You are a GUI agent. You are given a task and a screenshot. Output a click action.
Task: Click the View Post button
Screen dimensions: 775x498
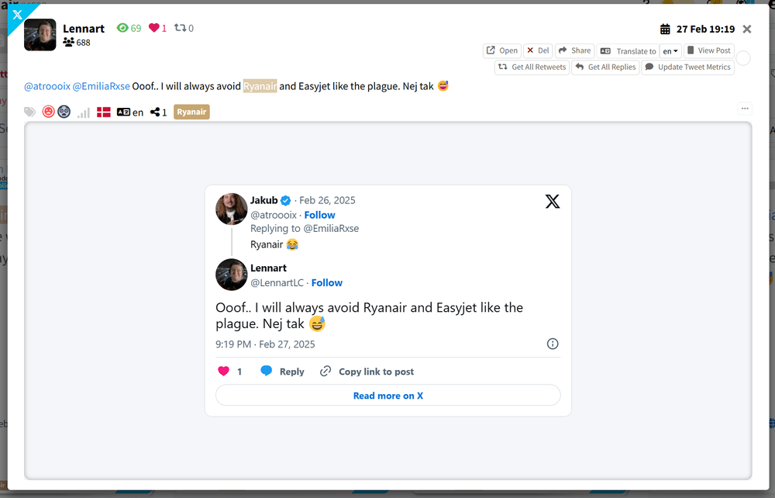point(709,50)
